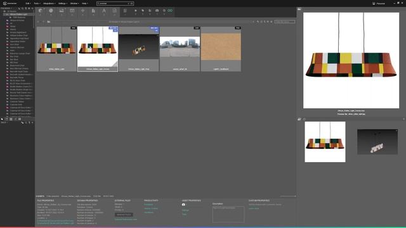Click the plus icon in the Tags panel header
The height and width of the screenshot is (228, 406).
[32, 122]
